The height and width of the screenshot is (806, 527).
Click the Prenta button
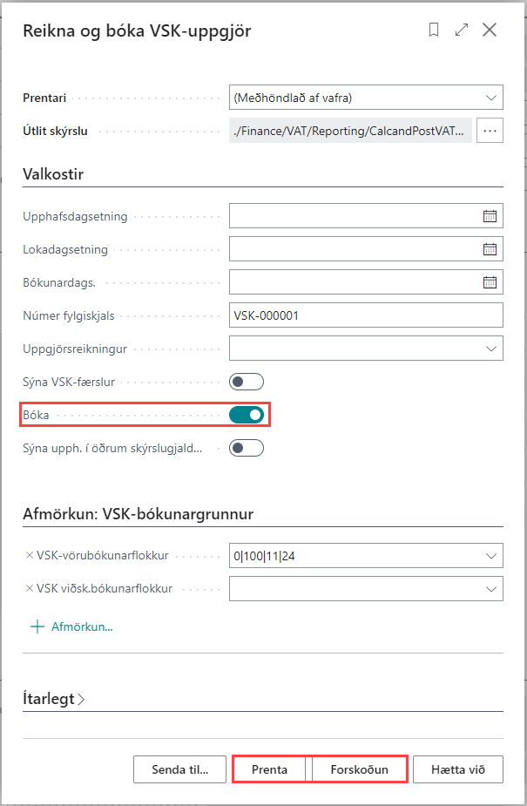click(x=269, y=769)
